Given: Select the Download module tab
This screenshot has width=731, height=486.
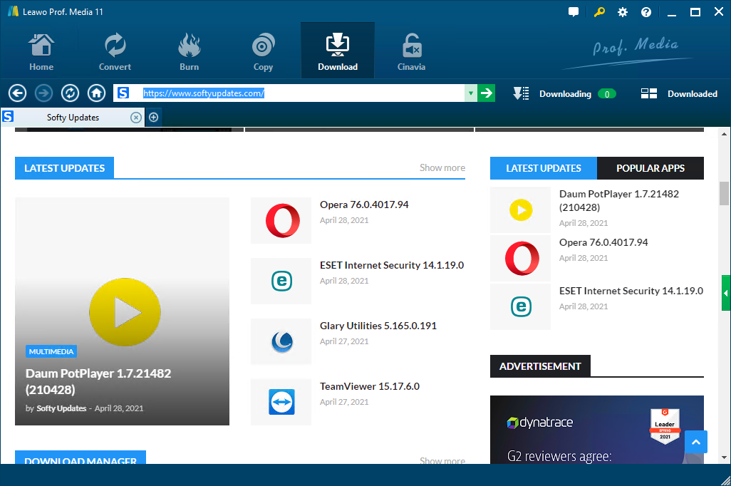Looking at the screenshot, I should point(338,51).
